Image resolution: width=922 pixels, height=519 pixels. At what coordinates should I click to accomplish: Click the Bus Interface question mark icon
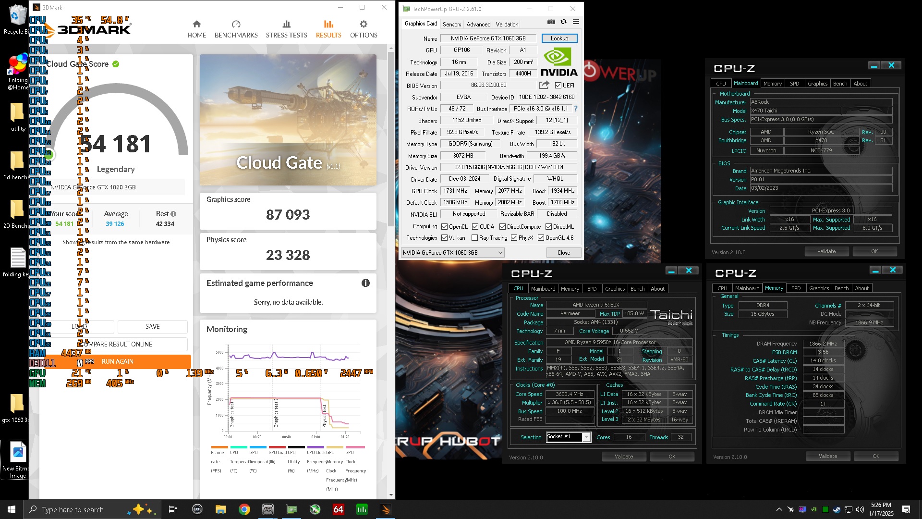pos(575,109)
